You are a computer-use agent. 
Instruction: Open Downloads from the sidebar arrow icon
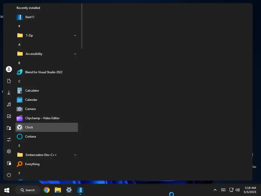pos(9,93)
